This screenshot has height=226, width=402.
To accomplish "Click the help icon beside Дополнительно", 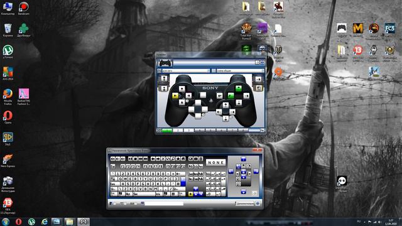I will pos(258,203).
